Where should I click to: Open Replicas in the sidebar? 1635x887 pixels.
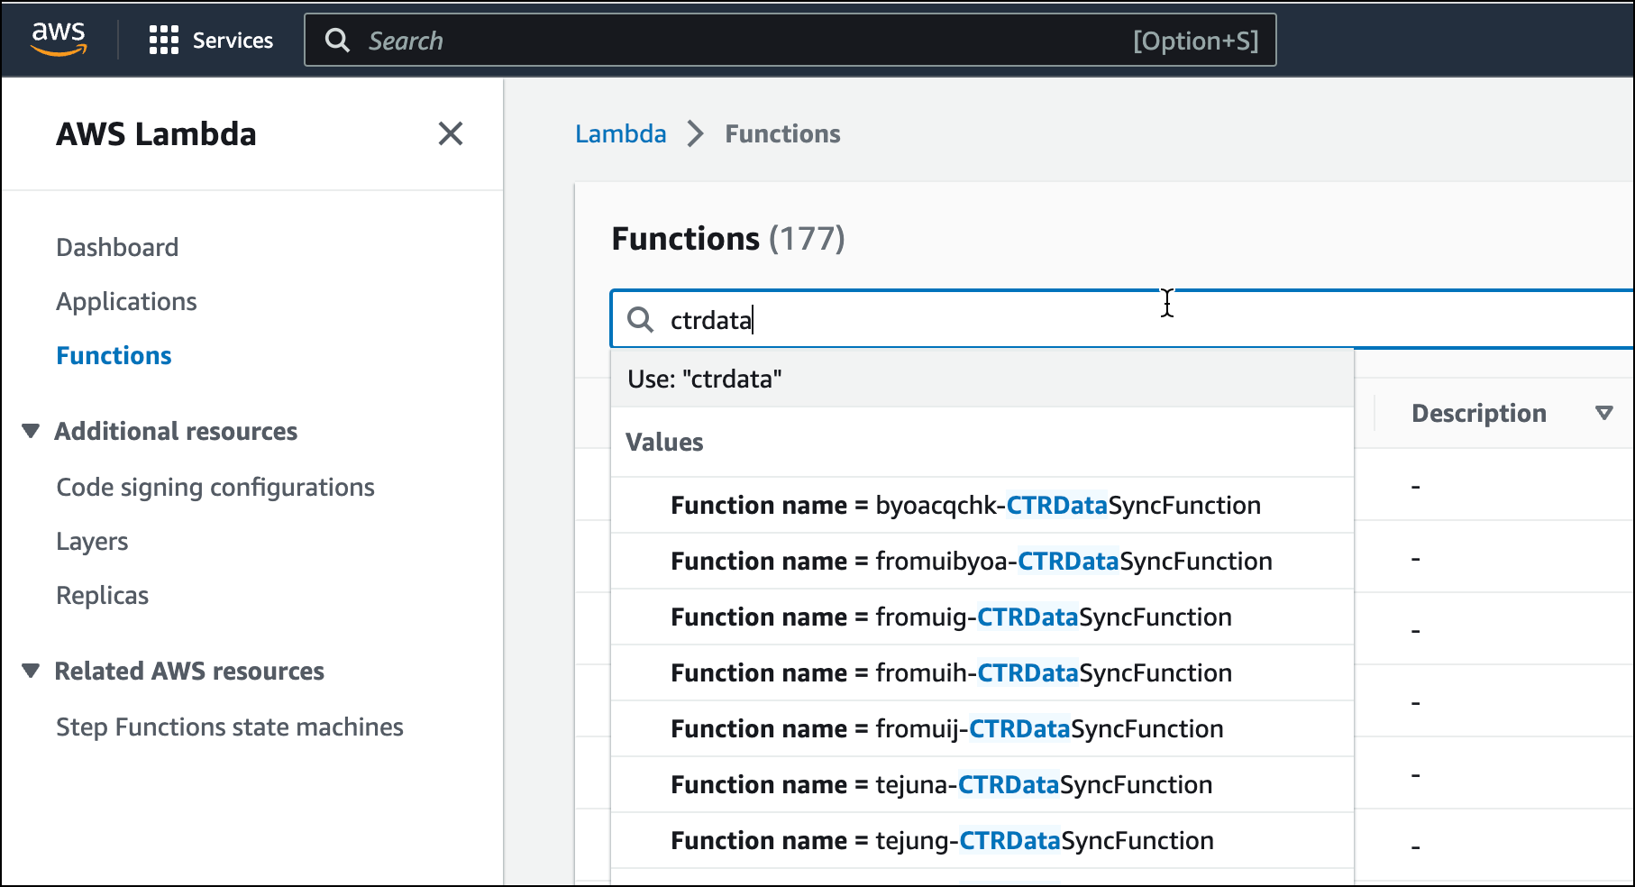[102, 595]
